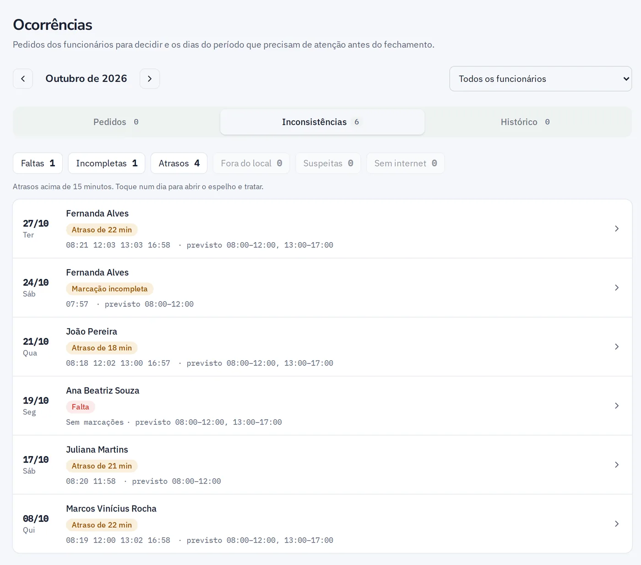
Task: Click the date 19/10
Action: point(36,401)
